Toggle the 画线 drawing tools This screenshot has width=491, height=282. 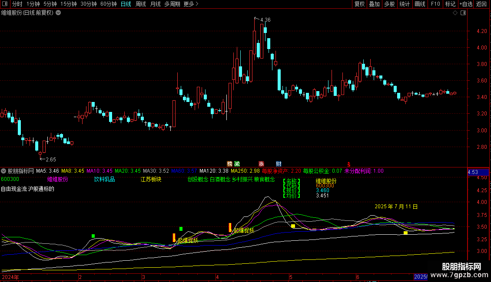[x=420, y=4]
